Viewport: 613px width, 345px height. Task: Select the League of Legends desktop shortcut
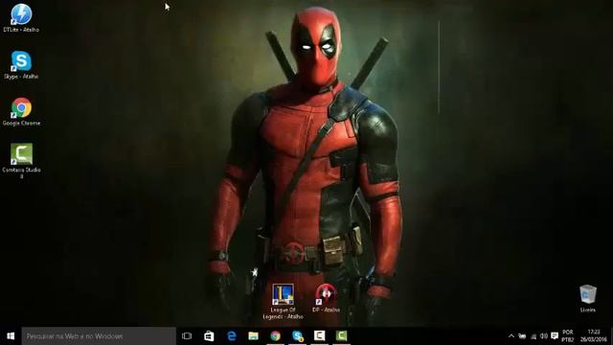tap(284, 301)
